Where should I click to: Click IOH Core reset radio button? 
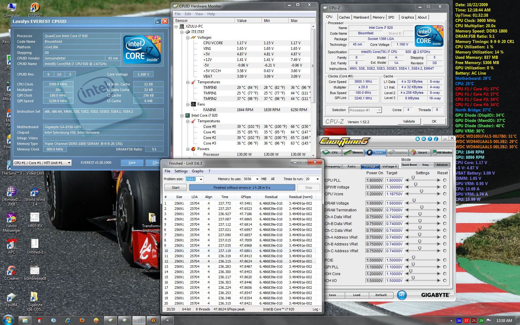[445, 274]
